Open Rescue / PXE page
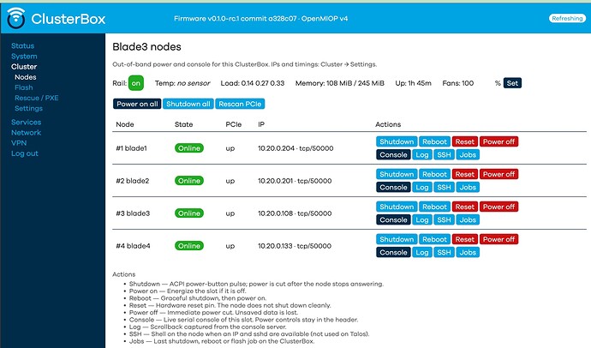Image resolution: width=591 pixels, height=348 pixels. point(37,98)
